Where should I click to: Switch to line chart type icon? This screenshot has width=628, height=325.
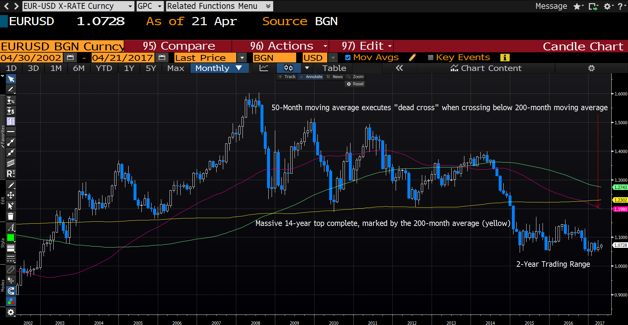click(264, 68)
